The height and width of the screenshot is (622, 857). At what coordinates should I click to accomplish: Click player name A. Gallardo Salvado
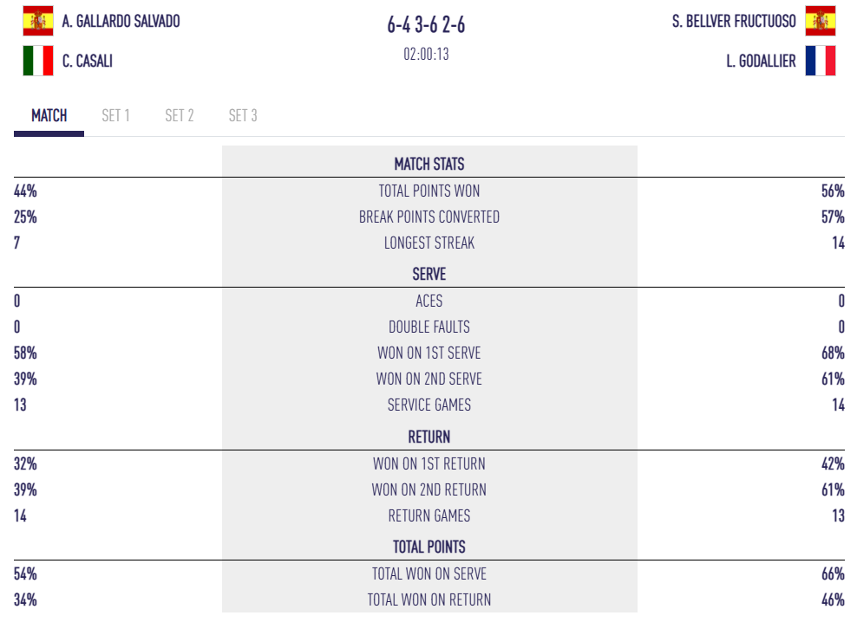121,21
